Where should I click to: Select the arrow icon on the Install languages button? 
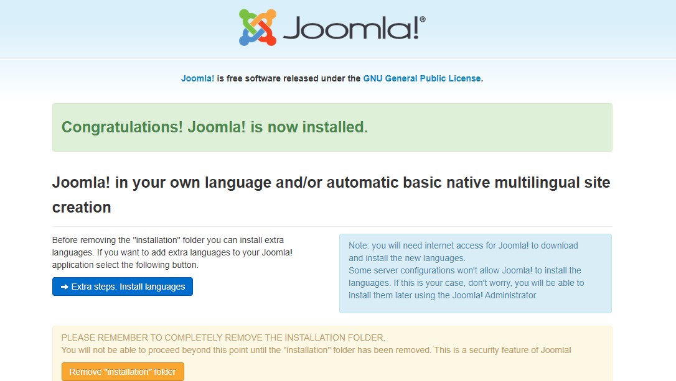pos(63,287)
